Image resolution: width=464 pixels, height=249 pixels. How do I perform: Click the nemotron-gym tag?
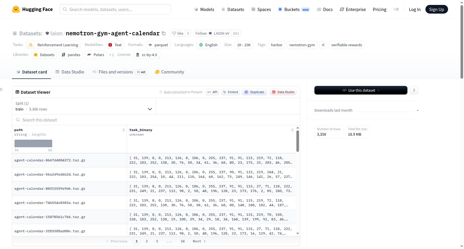pyautogui.click(x=302, y=45)
